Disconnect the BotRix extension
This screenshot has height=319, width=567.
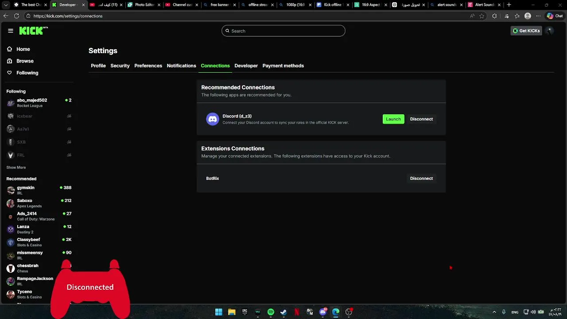[421, 178]
